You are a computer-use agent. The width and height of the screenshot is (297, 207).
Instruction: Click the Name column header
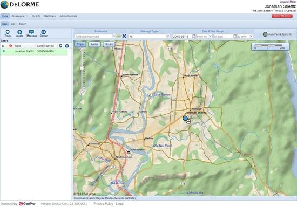tap(18, 46)
